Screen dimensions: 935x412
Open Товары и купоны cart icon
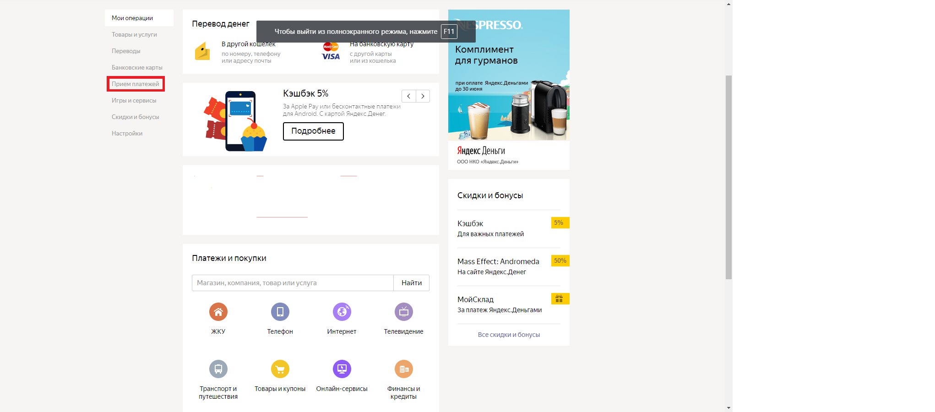click(280, 369)
